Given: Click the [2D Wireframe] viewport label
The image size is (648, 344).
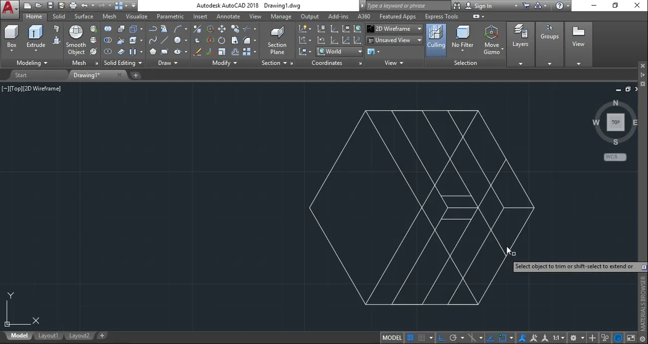Looking at the screenshot, I should tap(42, 88).
